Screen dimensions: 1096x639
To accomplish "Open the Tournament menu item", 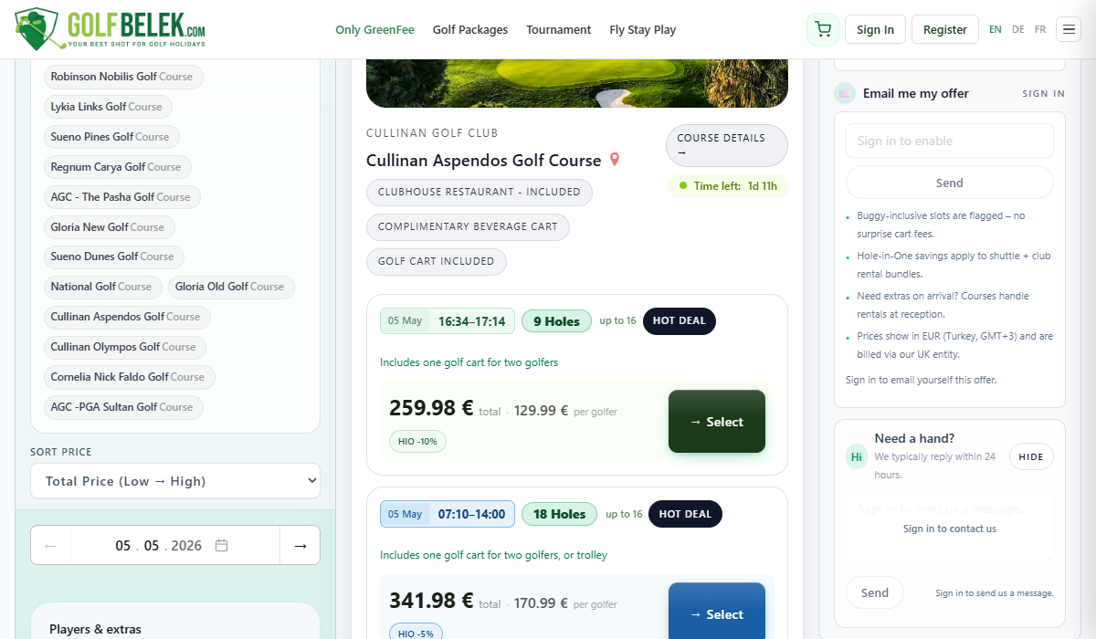I will [559, 29].
